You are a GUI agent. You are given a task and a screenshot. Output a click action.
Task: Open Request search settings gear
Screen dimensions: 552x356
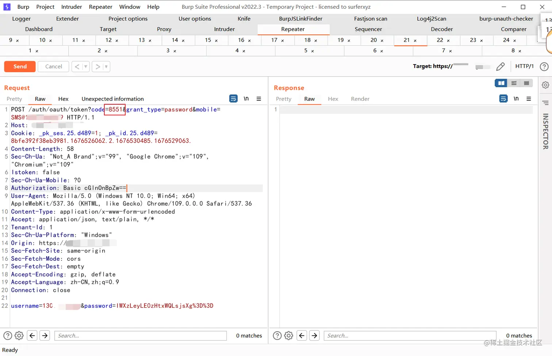pos(19,336)
